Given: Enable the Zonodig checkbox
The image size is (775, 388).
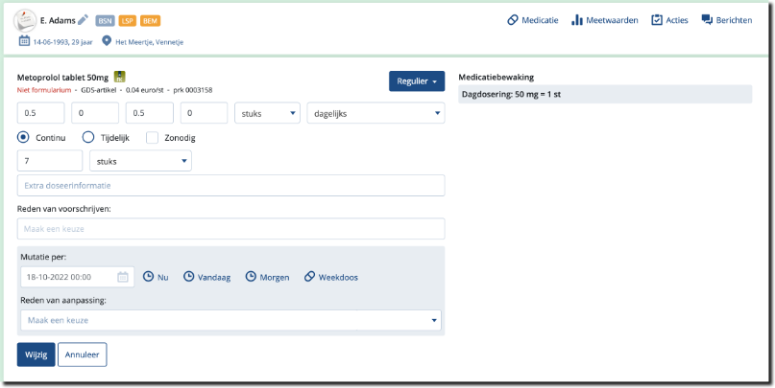Looking at the screenshot, I should coord(152,137).
